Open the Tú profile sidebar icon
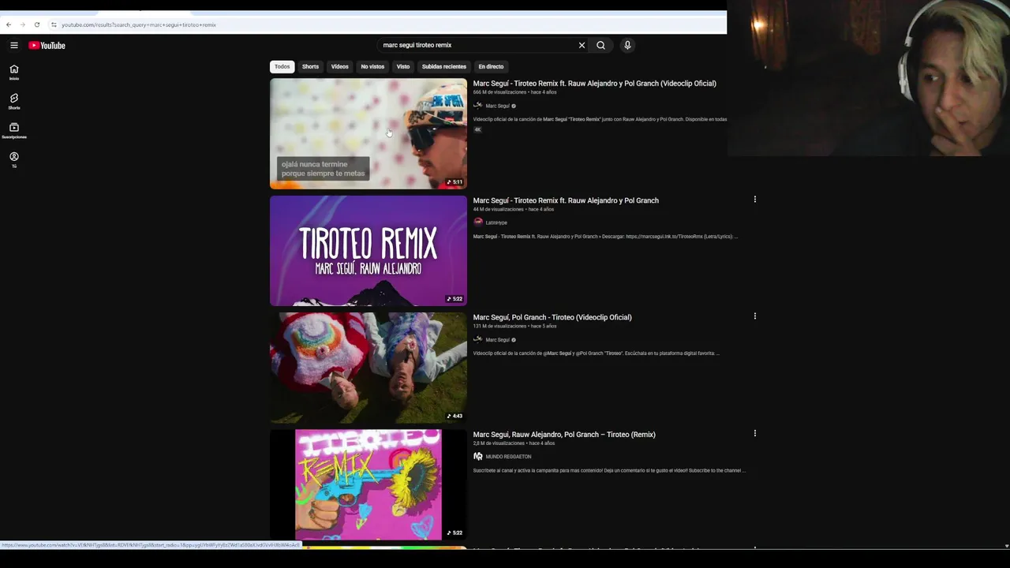The width and height of the screenshot is (1010, 568). (x=13, y=159)
